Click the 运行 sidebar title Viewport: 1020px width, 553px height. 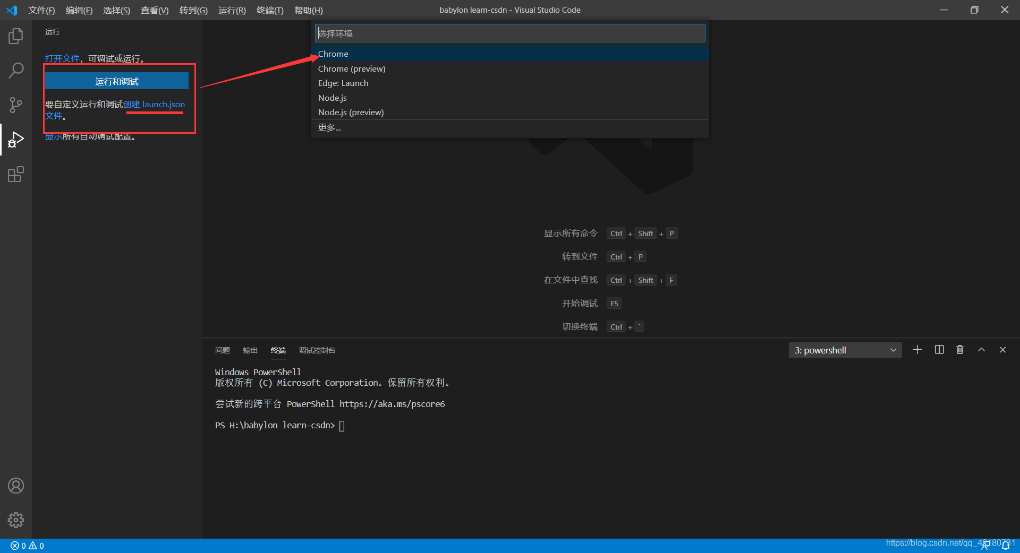point(53,32)
